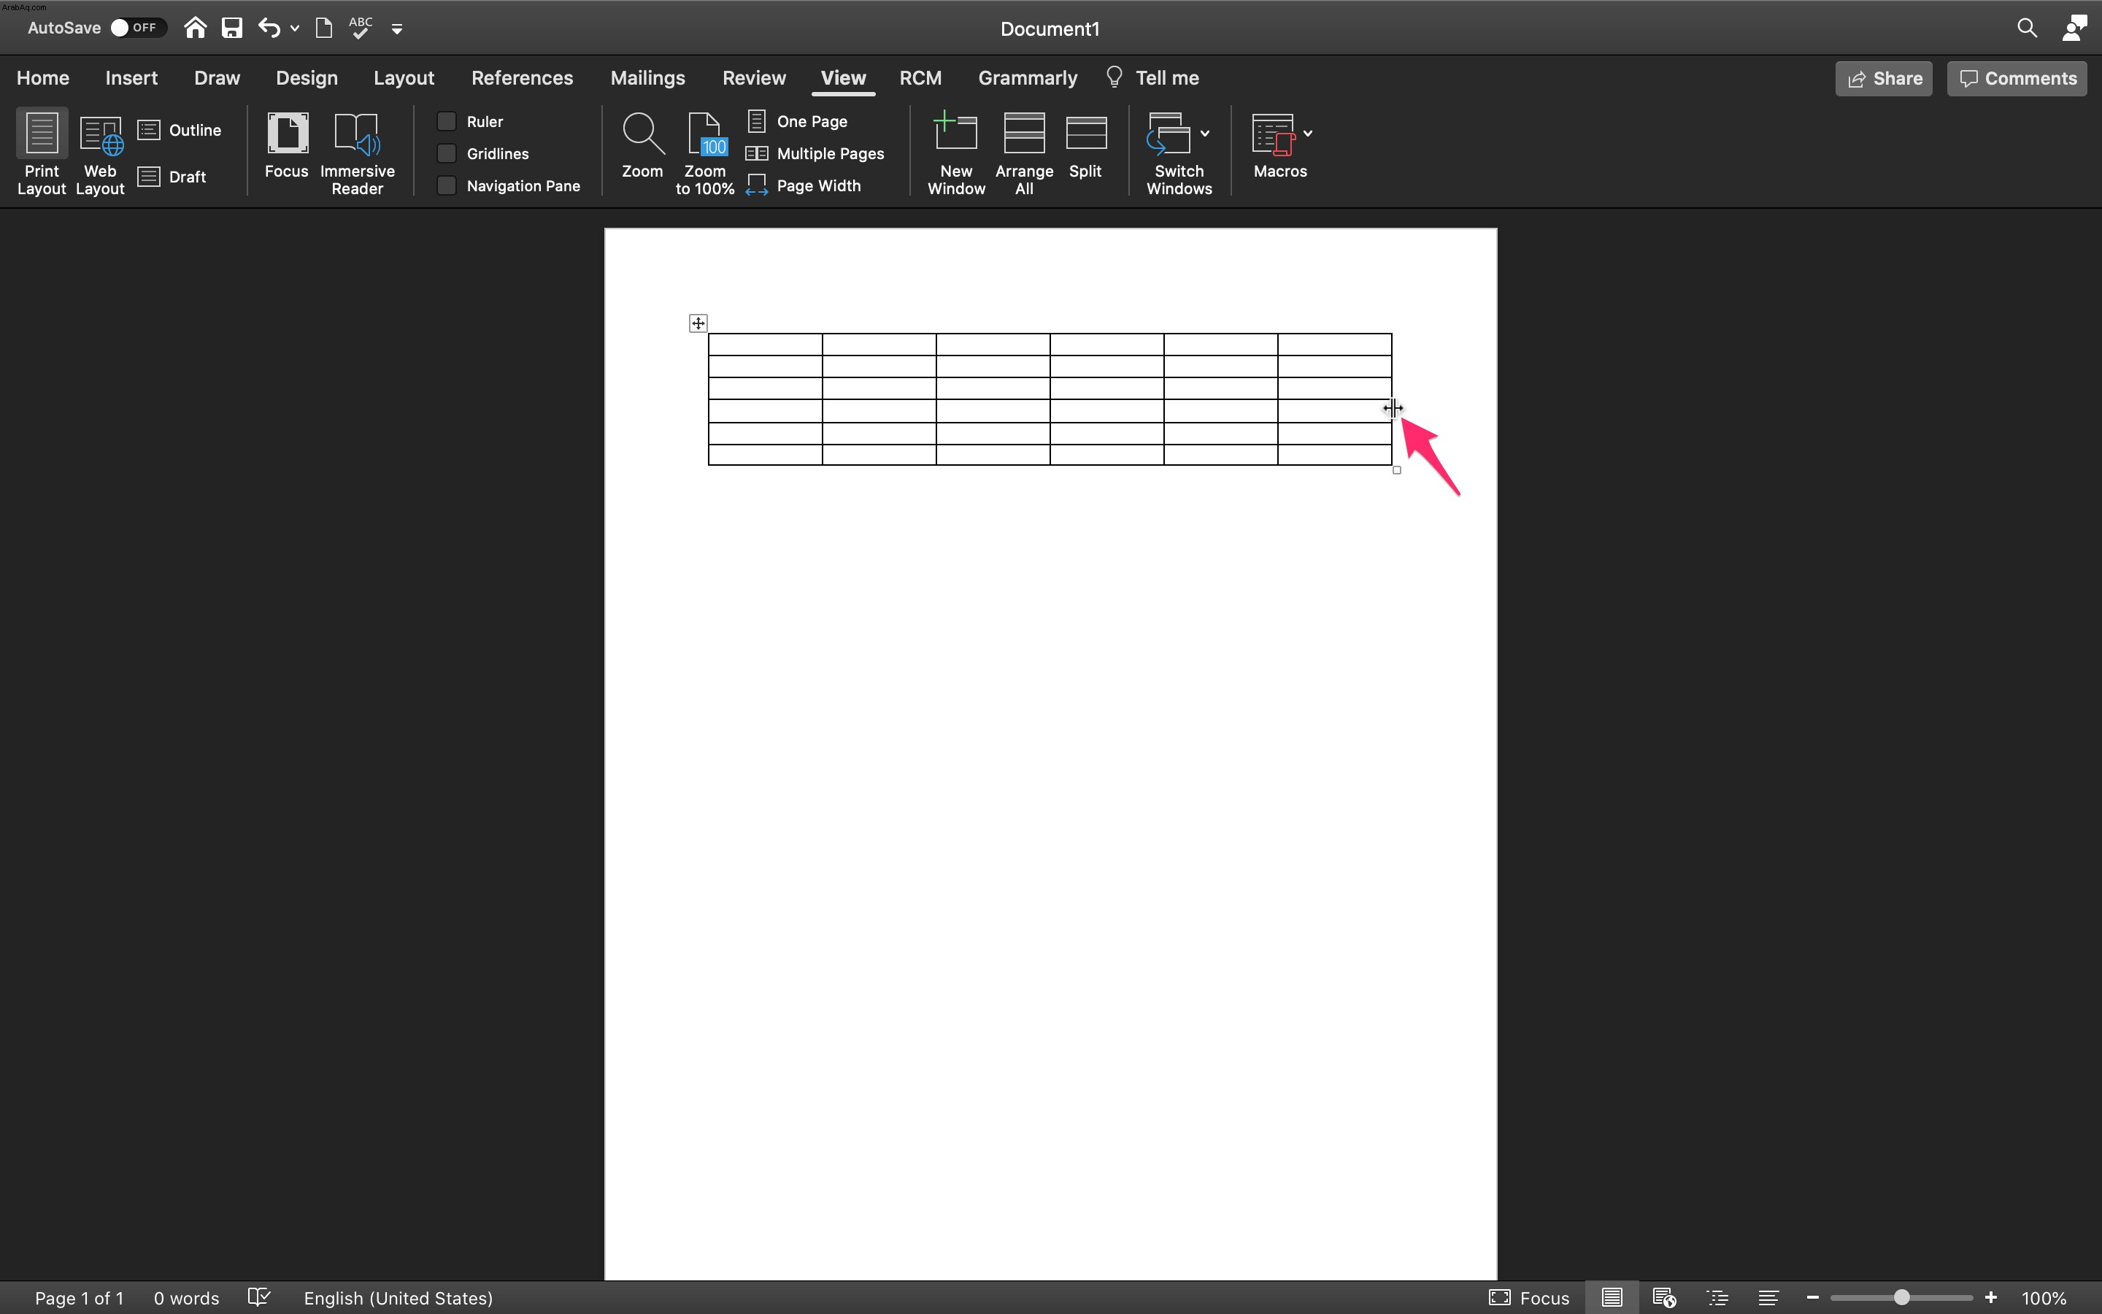This screenshot has width=2102, height=1314.
Task: Click English (United States) language
Action: click(x=398, y=1297)
